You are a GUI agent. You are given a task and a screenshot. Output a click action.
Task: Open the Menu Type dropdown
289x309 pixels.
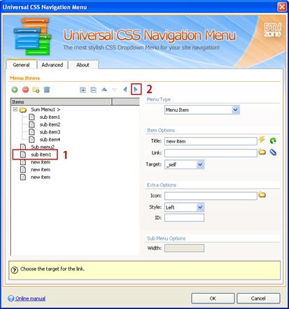(236, 110)
